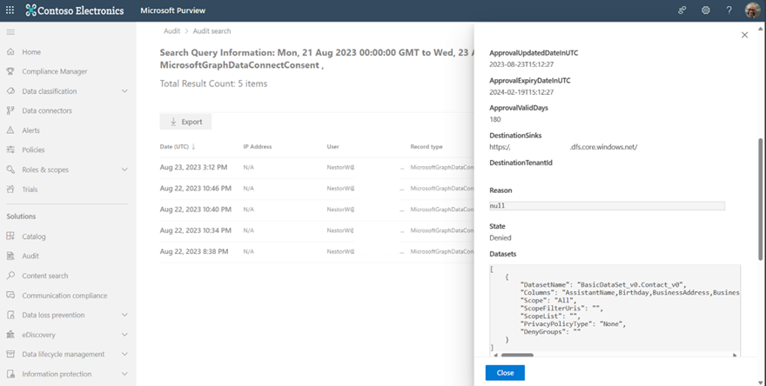Image resolution: width=766 pixels, height=386 pixels.
Task: Click the Data classification tag icon
Action: click(x=10, y=90)
